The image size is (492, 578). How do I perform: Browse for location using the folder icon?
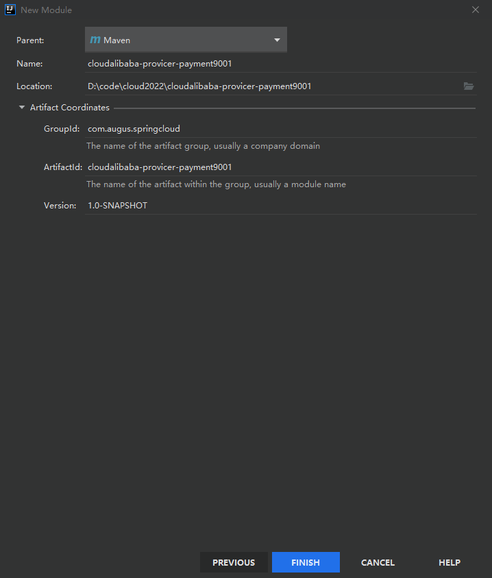point(469,86)
